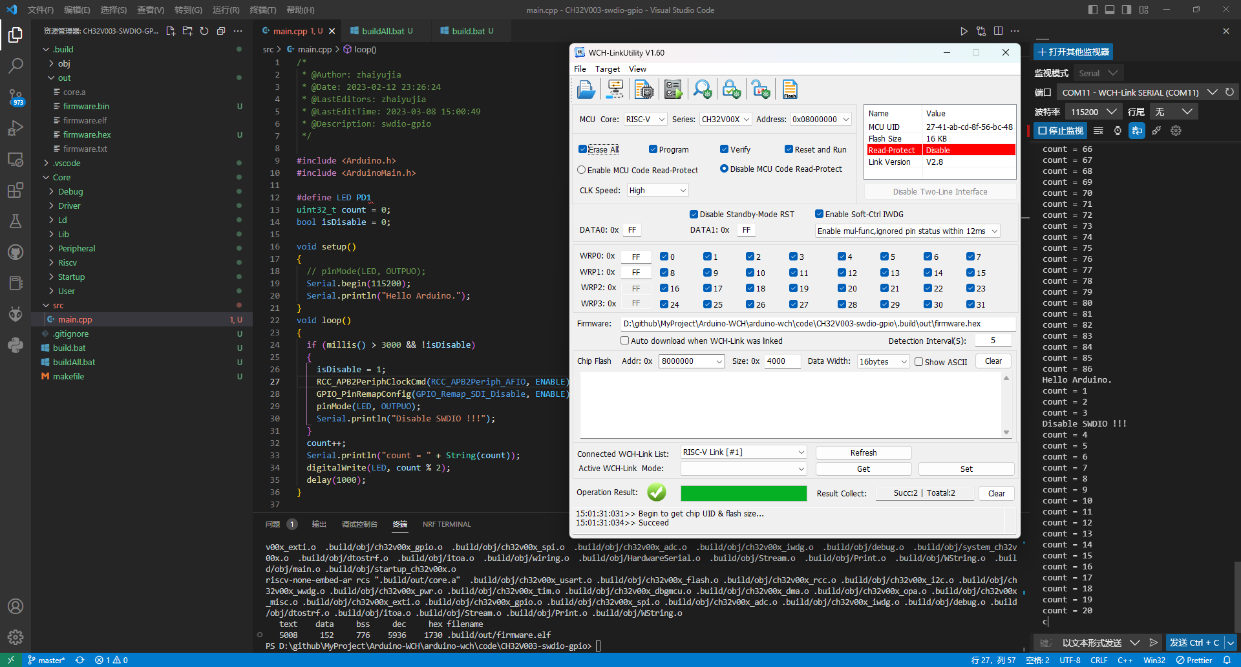
Task: Enable Auto download when WCH-Link was linked
Action: [624, 341]
